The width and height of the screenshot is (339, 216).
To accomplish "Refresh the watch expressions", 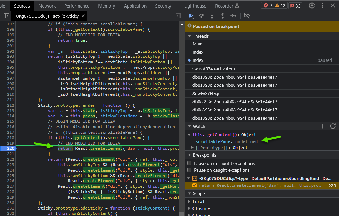I will pyautogui.click(x=332, y=126).
